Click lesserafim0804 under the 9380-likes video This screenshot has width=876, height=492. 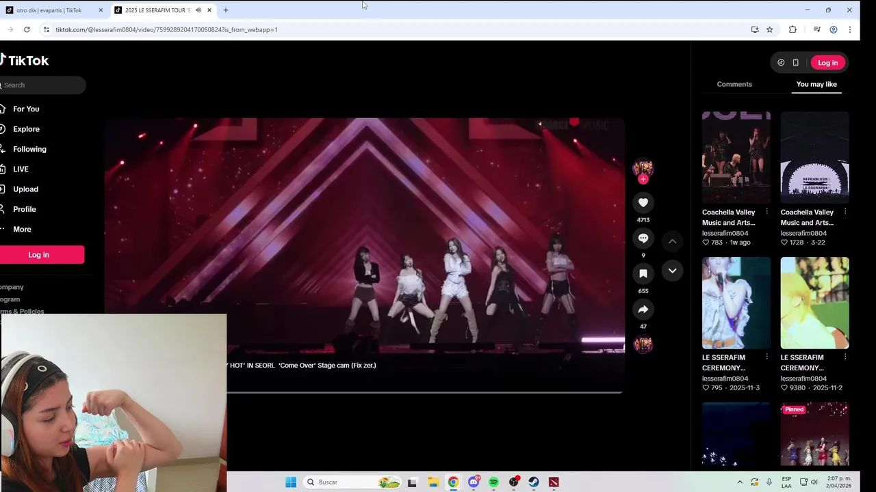point(803,379)
